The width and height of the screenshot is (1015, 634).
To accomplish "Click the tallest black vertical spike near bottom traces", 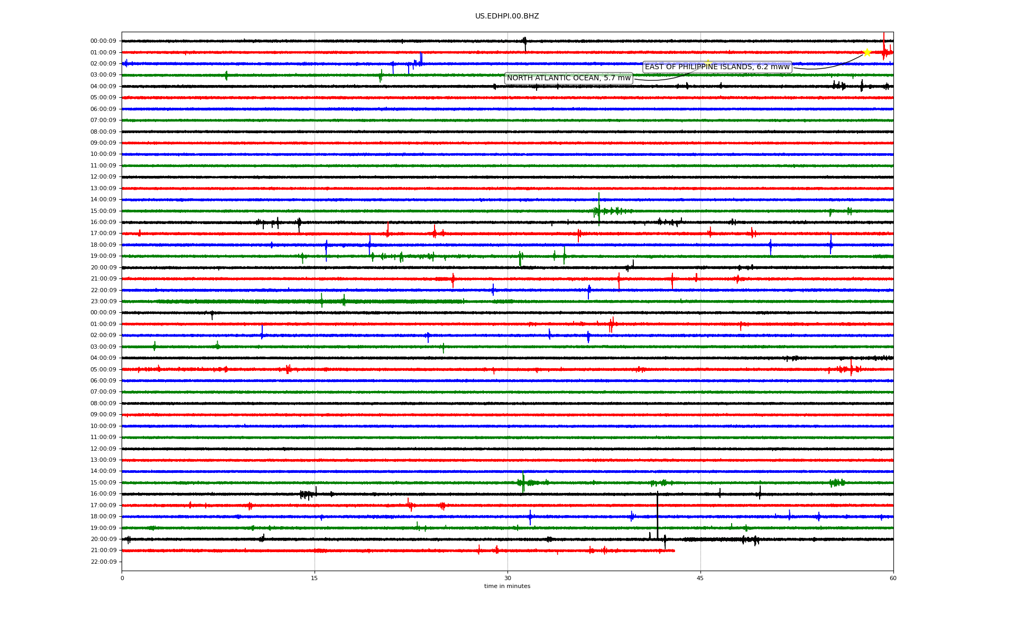I will tap(658, 515).
